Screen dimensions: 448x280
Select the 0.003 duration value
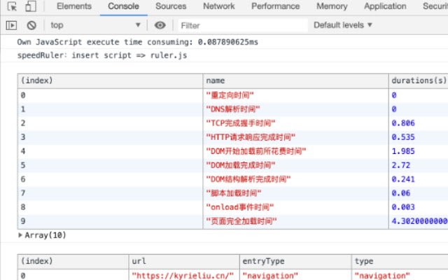(403, 207)
